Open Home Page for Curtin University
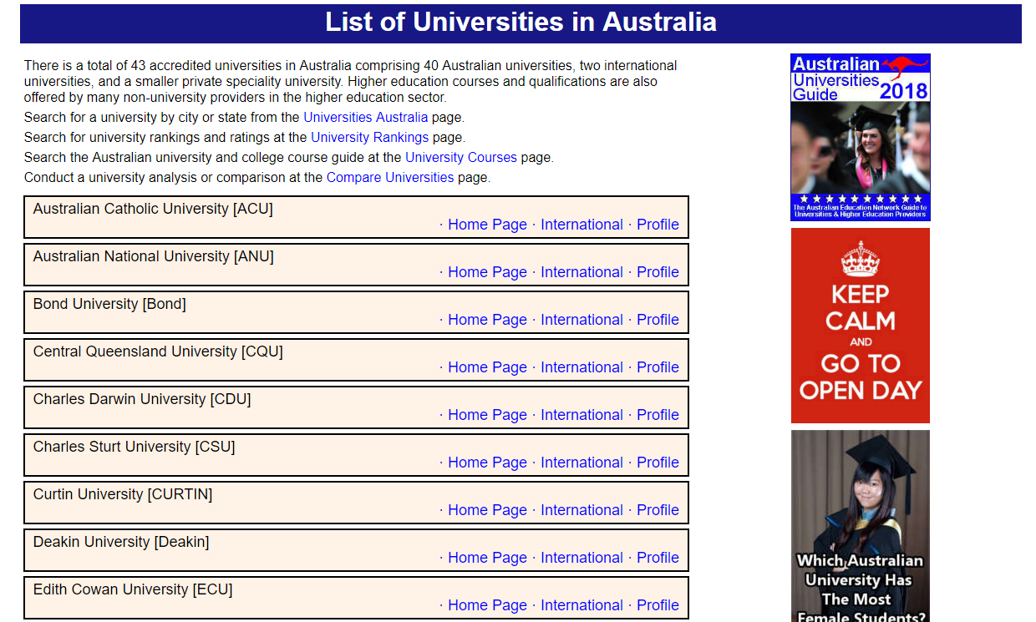Image resolution: width=1036 pixels, height=622 pixels. 487,510
